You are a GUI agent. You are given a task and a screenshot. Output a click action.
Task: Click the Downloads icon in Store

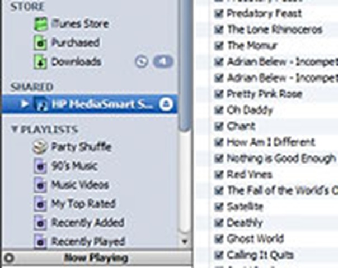click(x=40, y=62)
